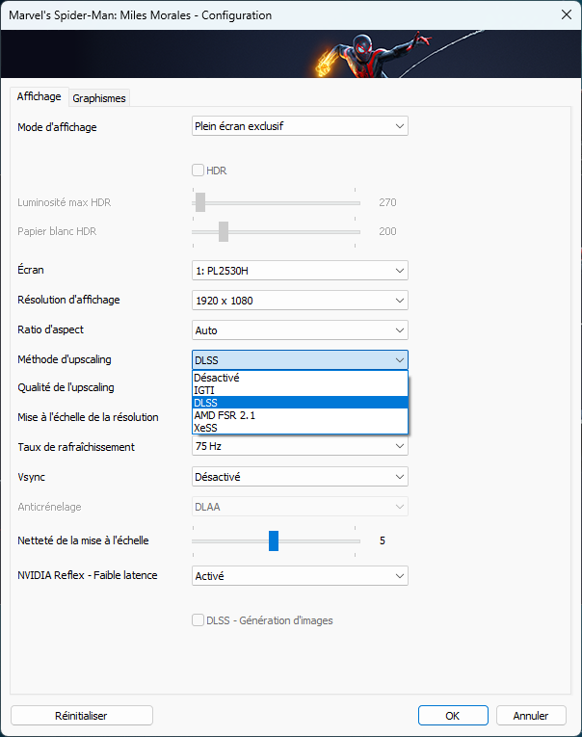Open the Taux de rafraîchissement dropdown
This screenshot has width=582, height=737.
coord(300,446)
